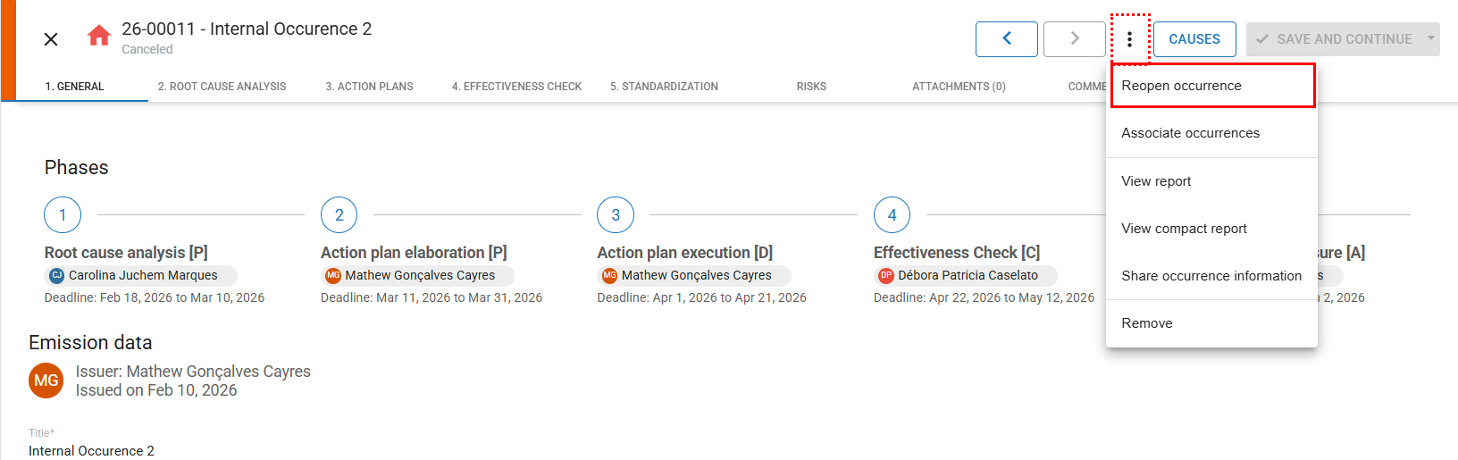Click the MG issuer avatar

coord(46,381)
